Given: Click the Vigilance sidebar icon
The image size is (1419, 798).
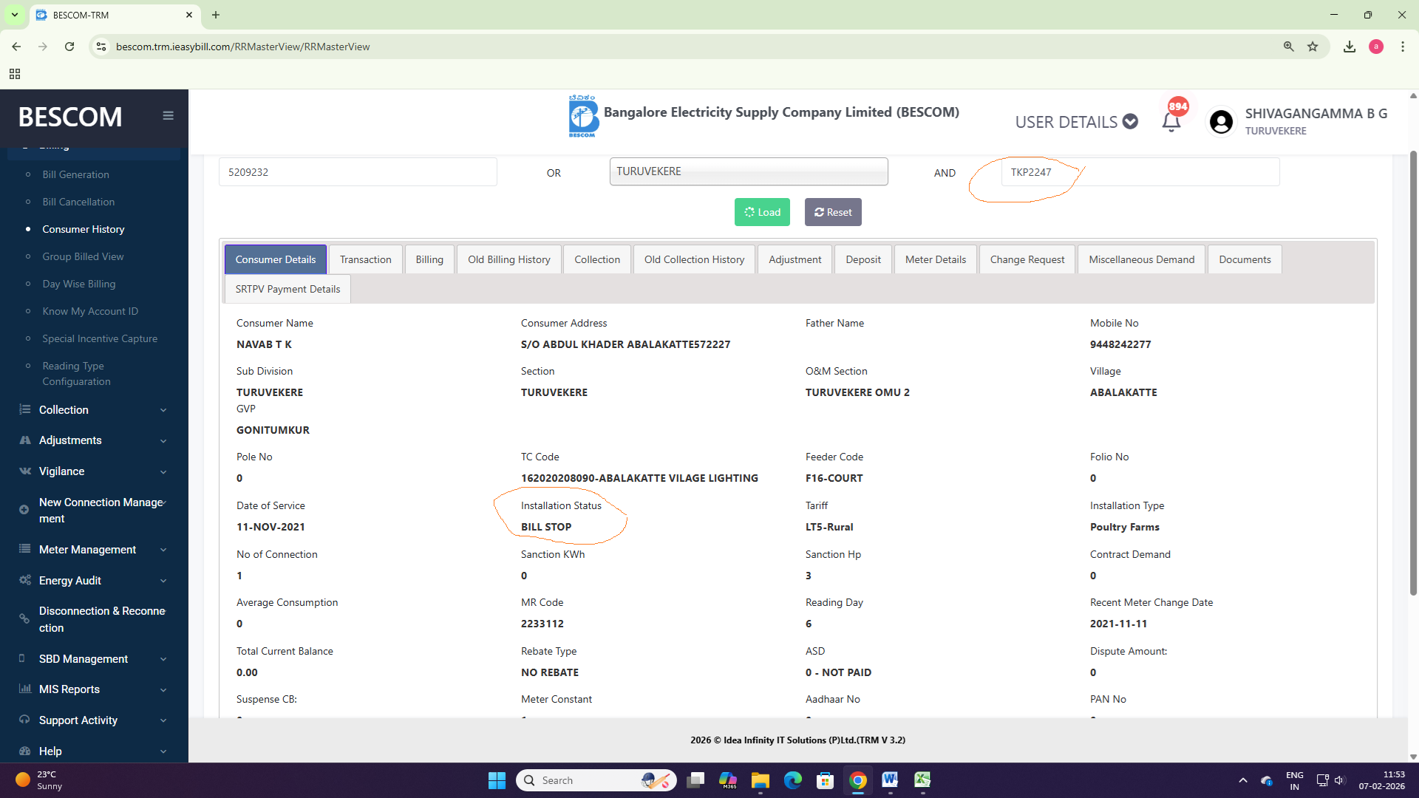Looking at the screenshot, I should pyautogui.click(x=24, y=471).
